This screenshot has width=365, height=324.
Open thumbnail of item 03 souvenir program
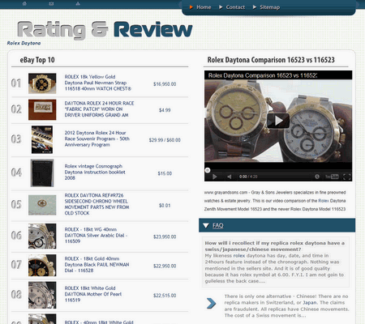coord(42,139)
